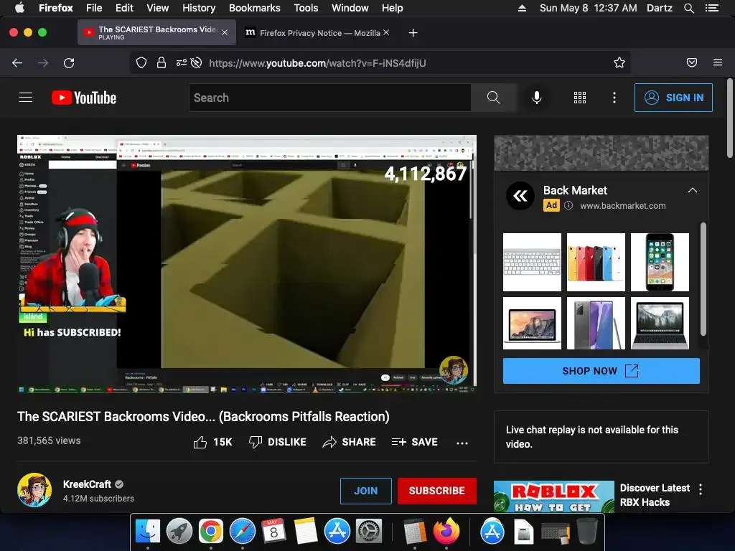The width and height of the screenshot is (735, 551).
Task: Click the Discover Latest RBX Hacks title
Action: [x=655, y=495]
